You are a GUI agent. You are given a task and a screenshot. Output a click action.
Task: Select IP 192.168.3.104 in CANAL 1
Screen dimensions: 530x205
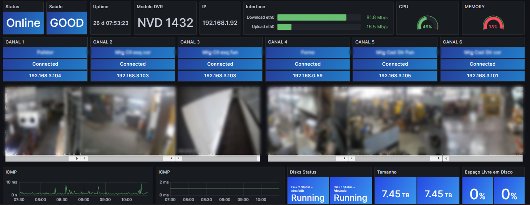click(45, 76)
